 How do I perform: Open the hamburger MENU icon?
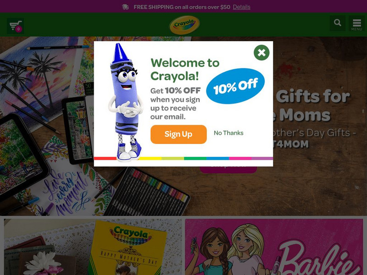[357, 23]
